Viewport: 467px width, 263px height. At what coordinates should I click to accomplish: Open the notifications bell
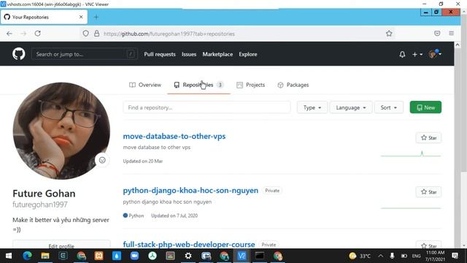tap(402, 54)
